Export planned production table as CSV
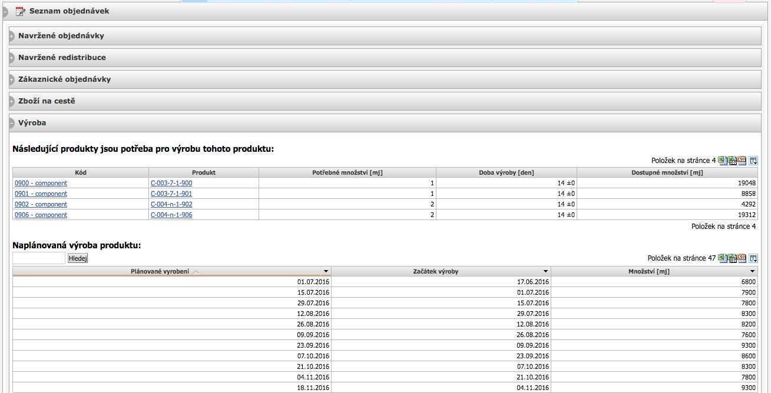The width and height of the screenshot is (771, 393). click(742, 258)
